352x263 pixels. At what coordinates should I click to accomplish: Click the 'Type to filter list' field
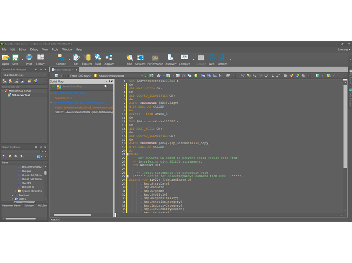(x=24, y=87)
